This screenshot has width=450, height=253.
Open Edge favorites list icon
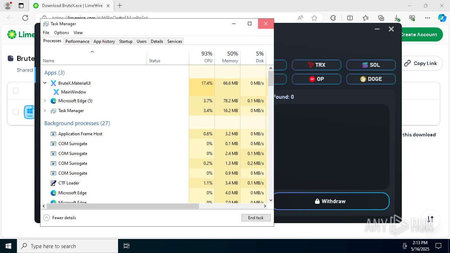point(366,18)
